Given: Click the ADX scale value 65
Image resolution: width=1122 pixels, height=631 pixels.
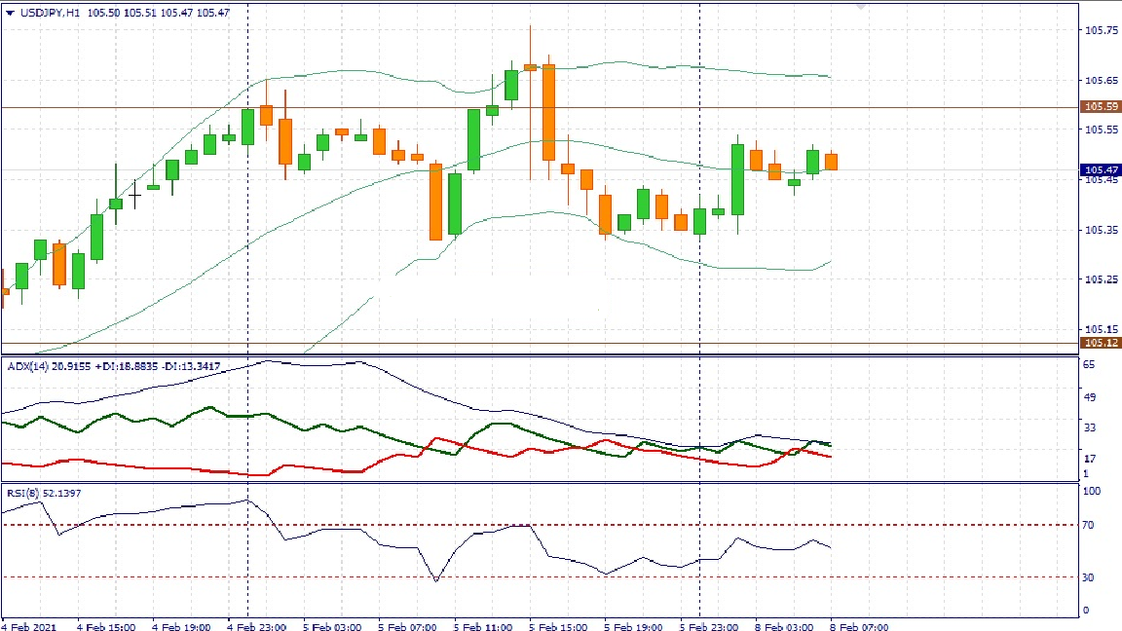Looking at the screenshot, I should point(1090,364).
